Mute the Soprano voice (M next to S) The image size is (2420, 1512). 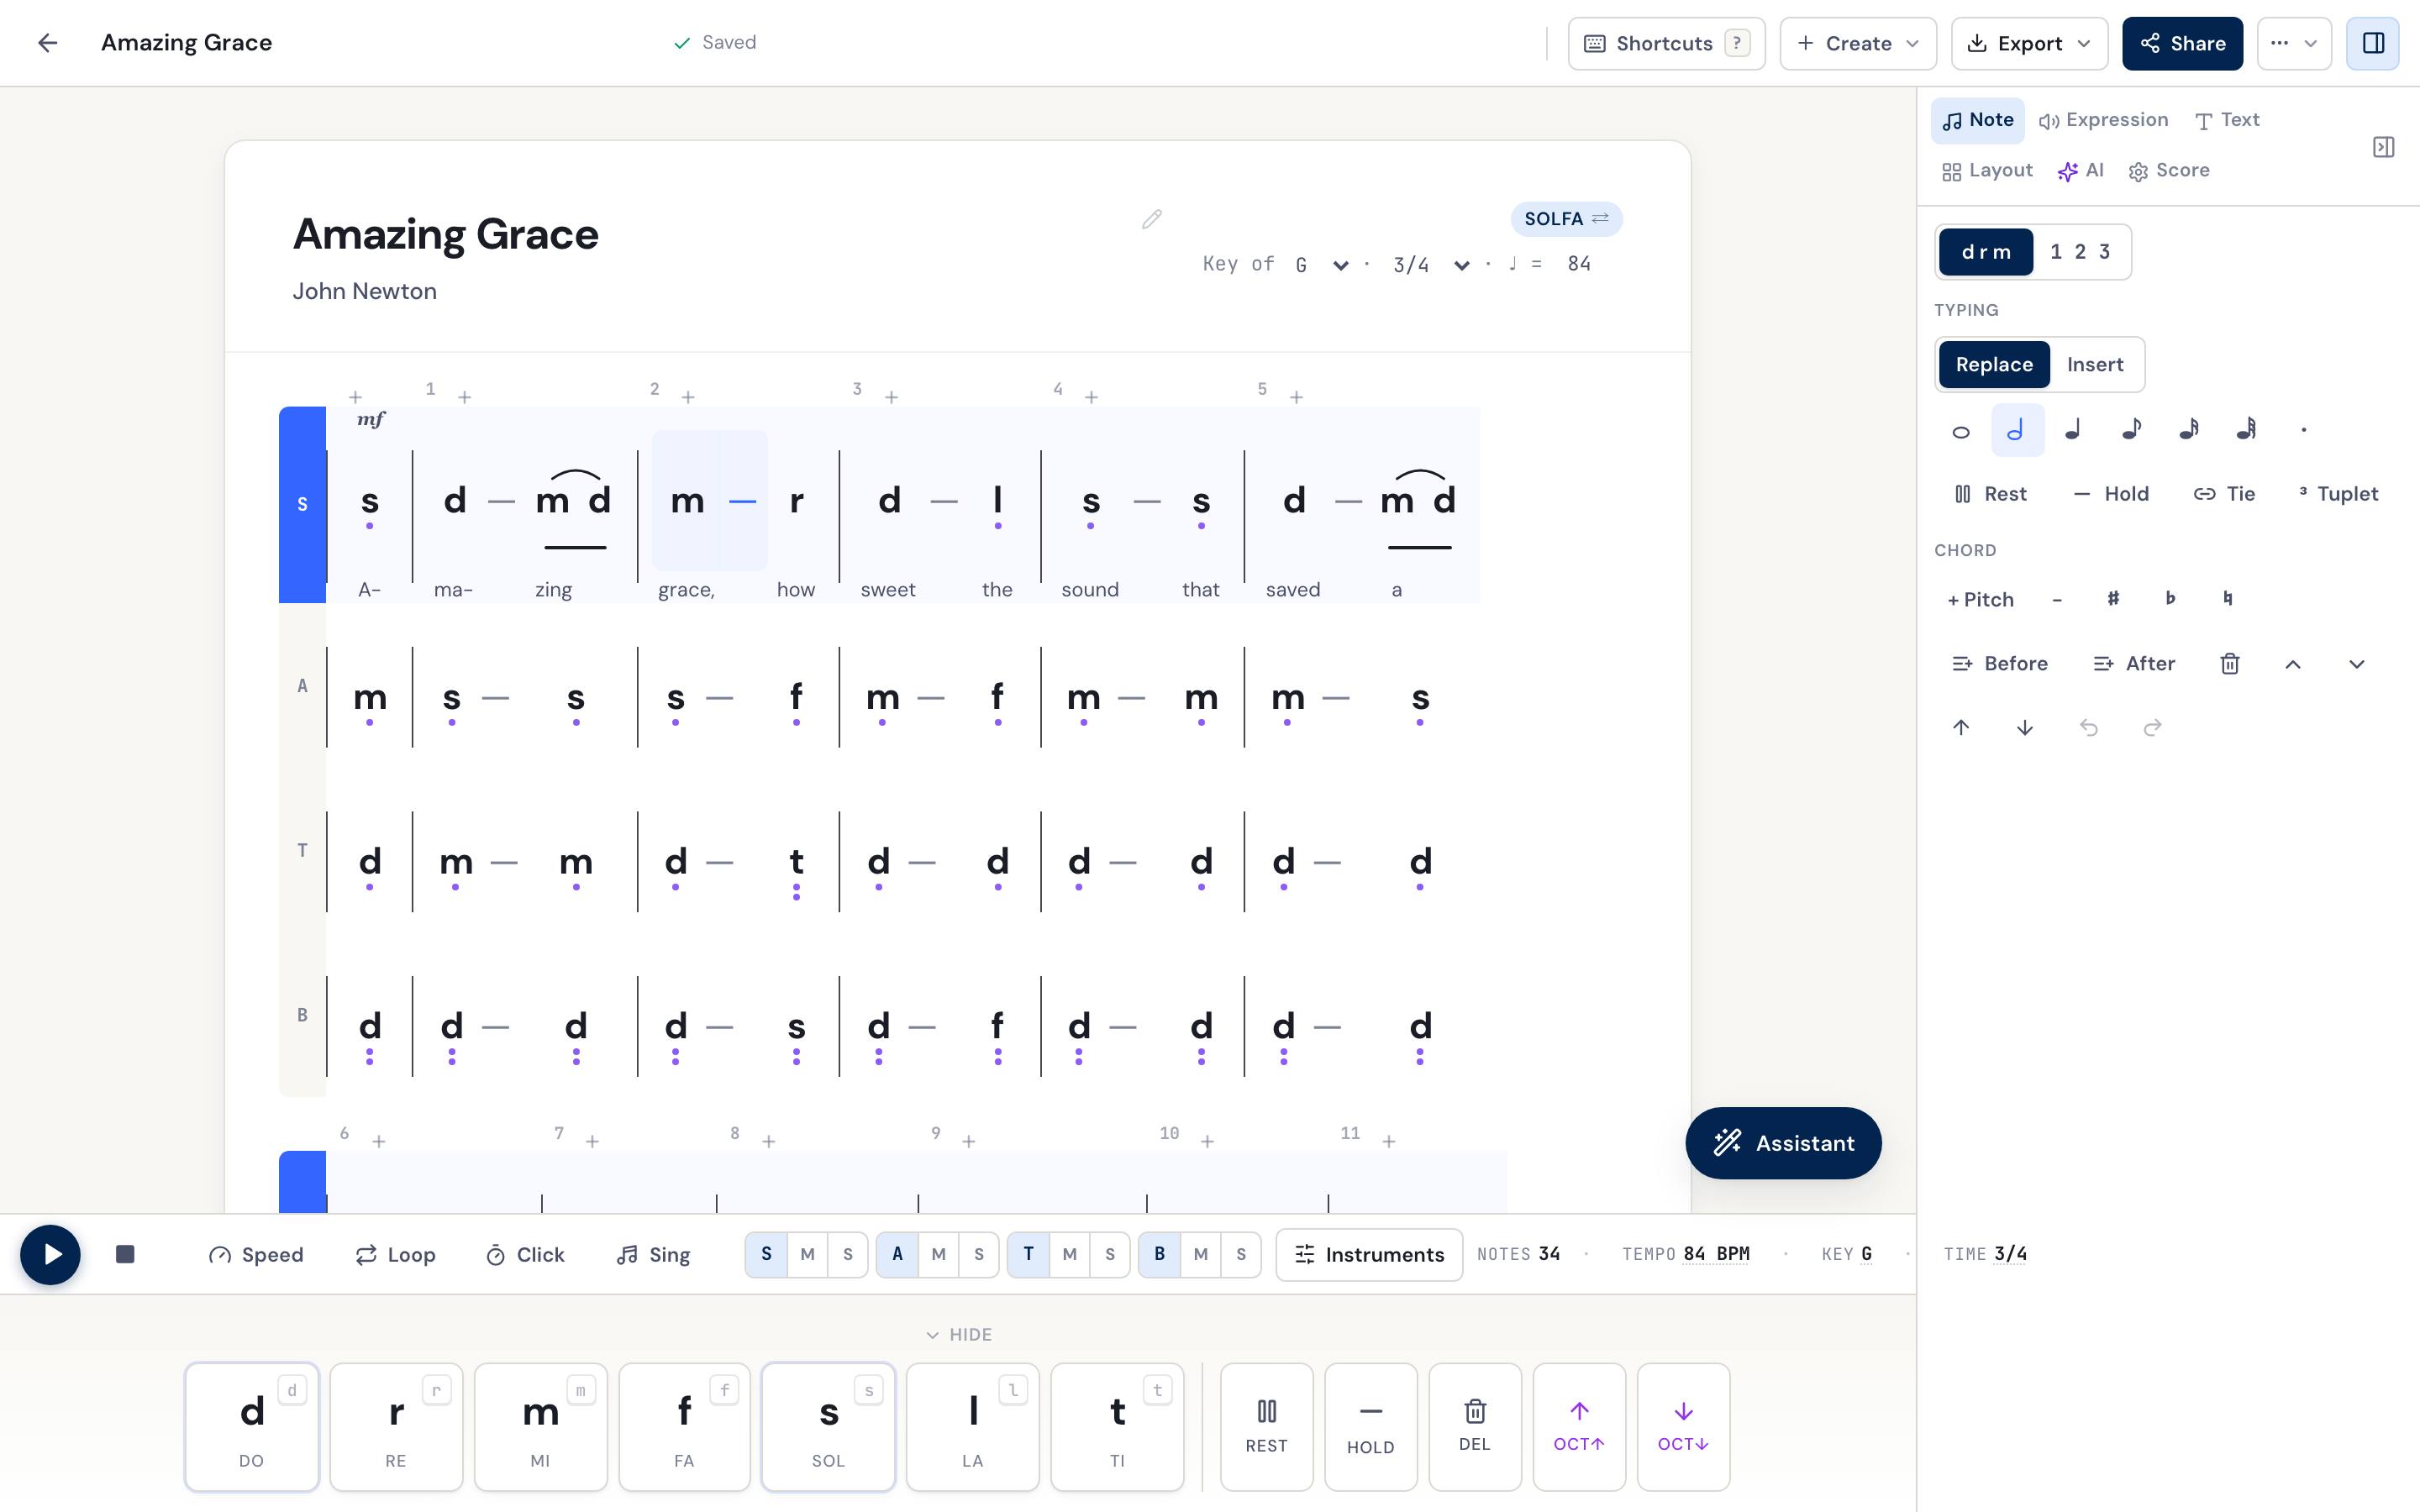click(808, 1254)
